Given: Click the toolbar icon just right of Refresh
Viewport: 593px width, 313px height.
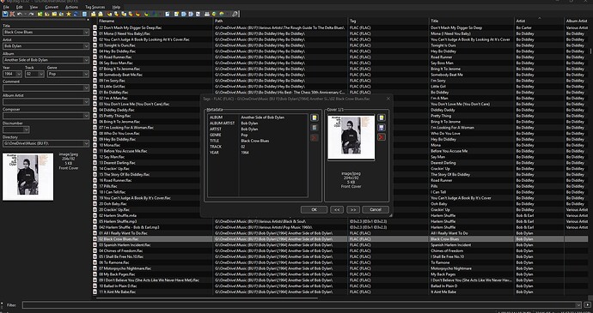Looking at the screenshot, I should pyautogui.click(x=84, y=14).
